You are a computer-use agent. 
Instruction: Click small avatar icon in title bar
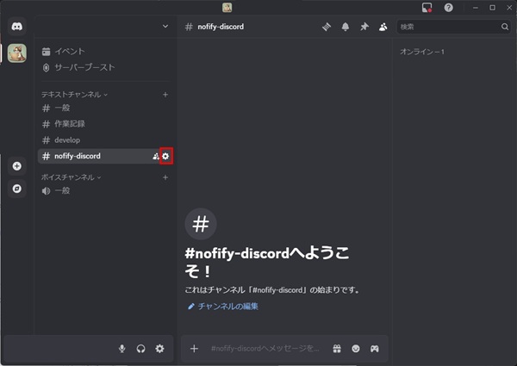coord(227,7)
